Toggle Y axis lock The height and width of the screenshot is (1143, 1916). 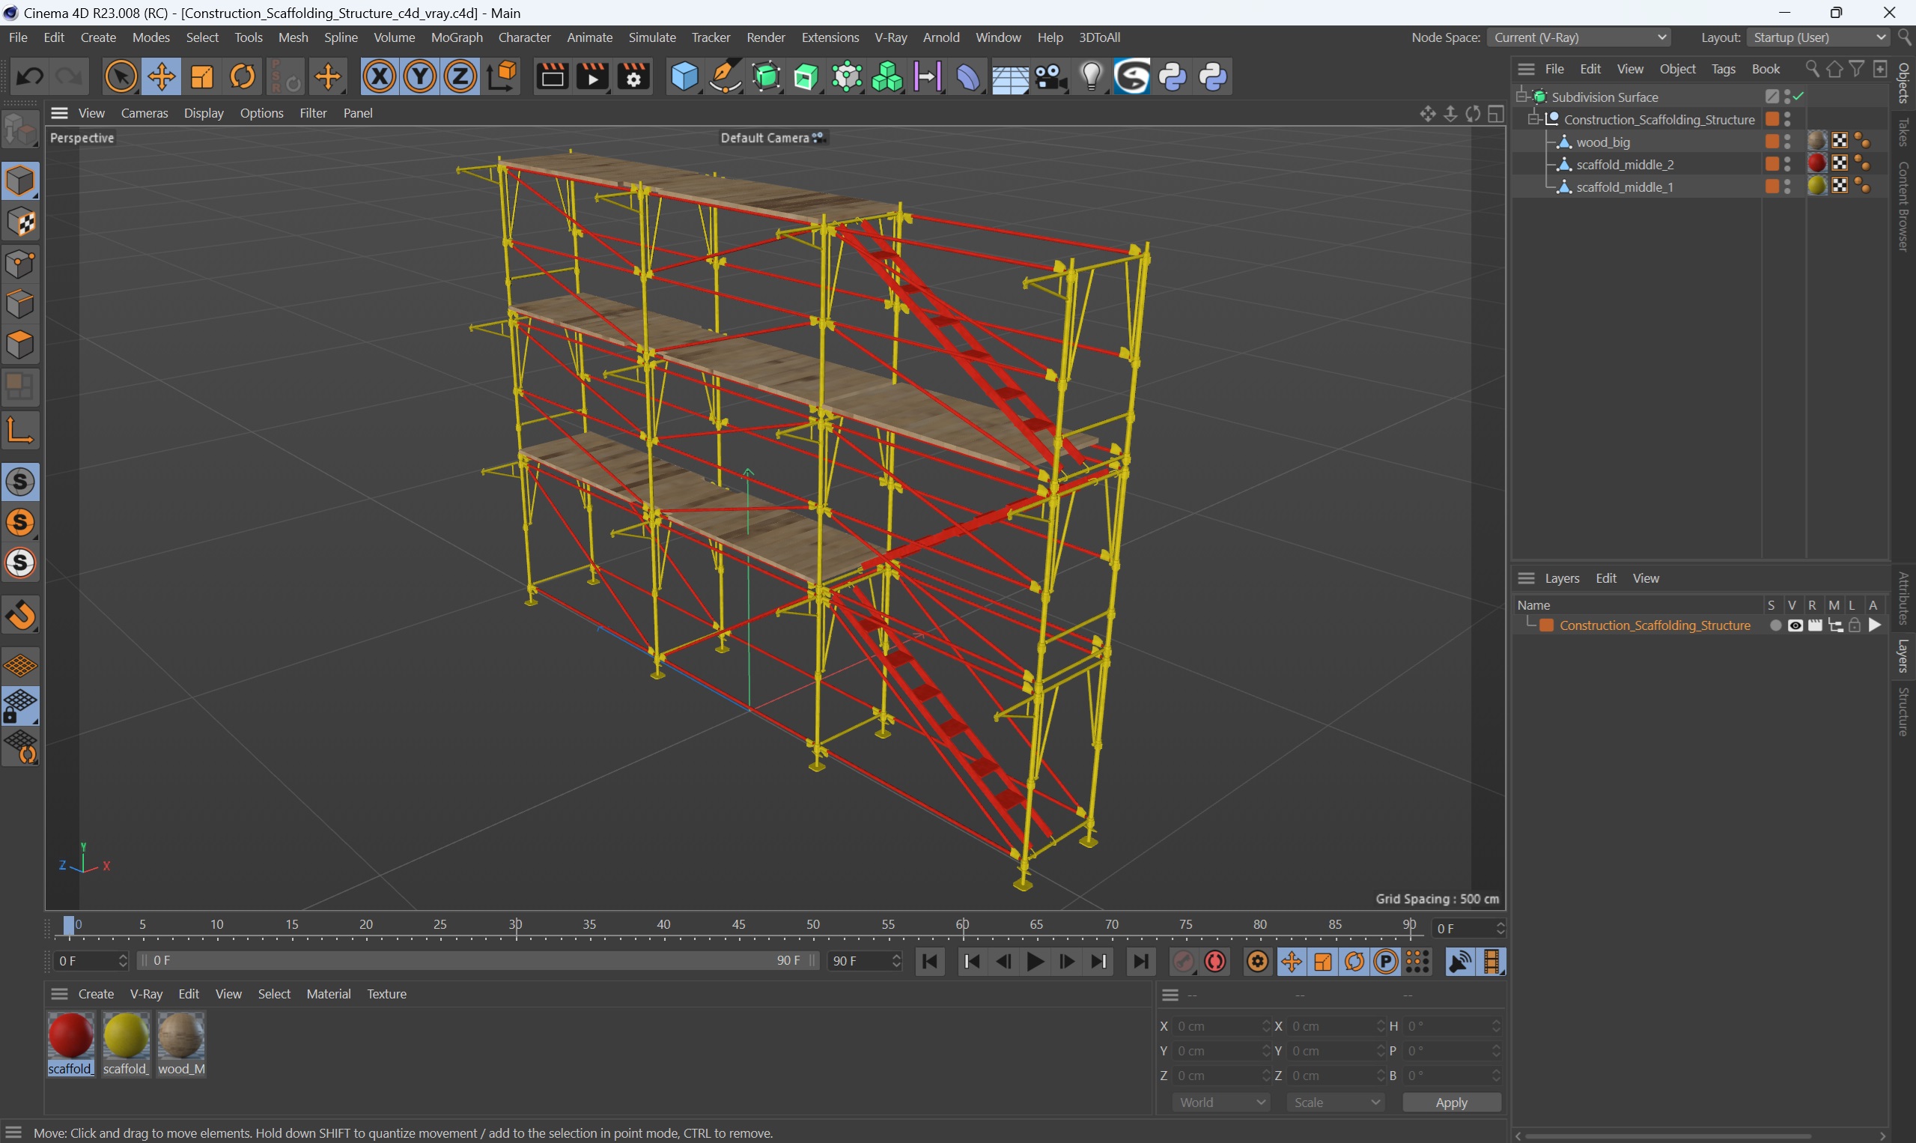tap(420, 77)
